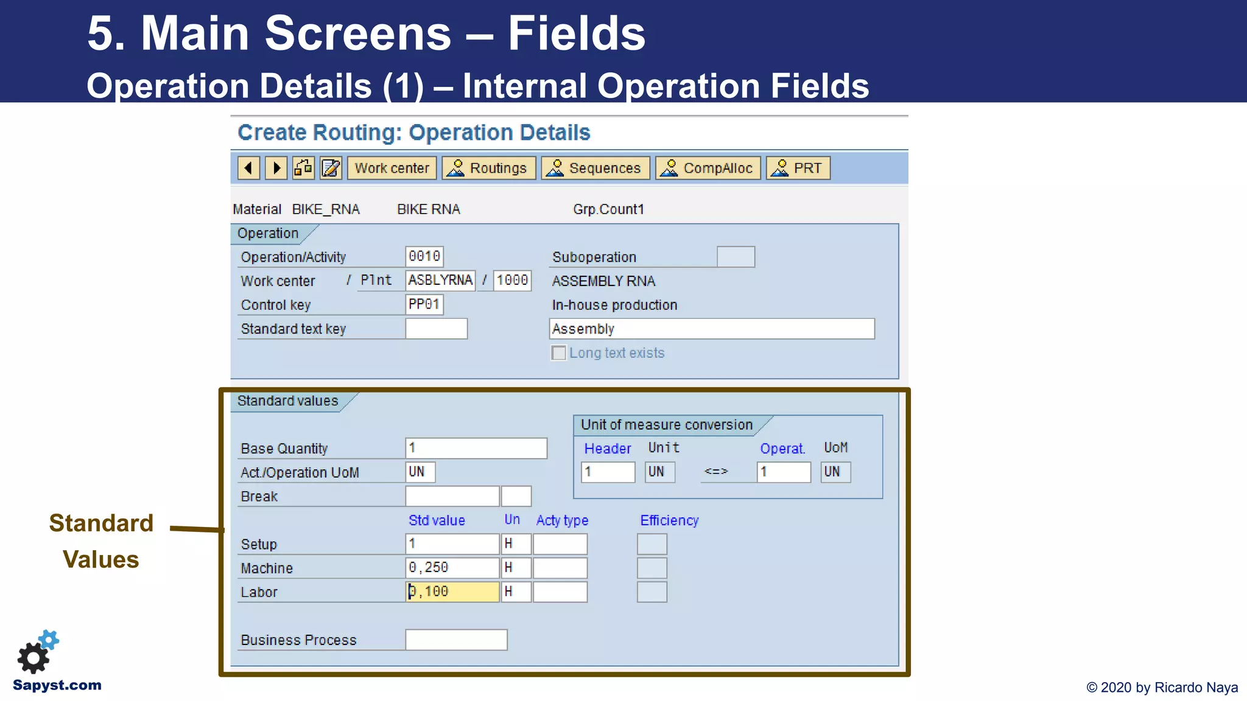This screenshot has width=1247, height=701.
Task: Select the Machine activity type field
Action: pyautogui.click(x=560, y=568)
